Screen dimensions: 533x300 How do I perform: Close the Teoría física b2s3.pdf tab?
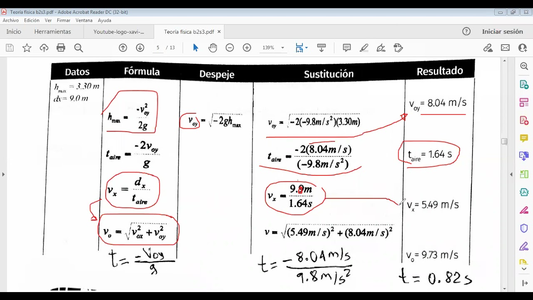pos(219,32)
